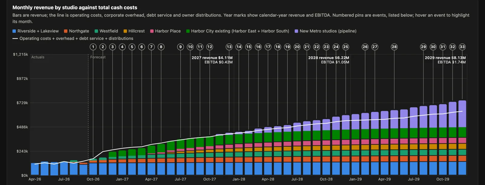Viewport: 485px width, 185px height.
Task: Click event pin number 8
Action: point(161,47)
